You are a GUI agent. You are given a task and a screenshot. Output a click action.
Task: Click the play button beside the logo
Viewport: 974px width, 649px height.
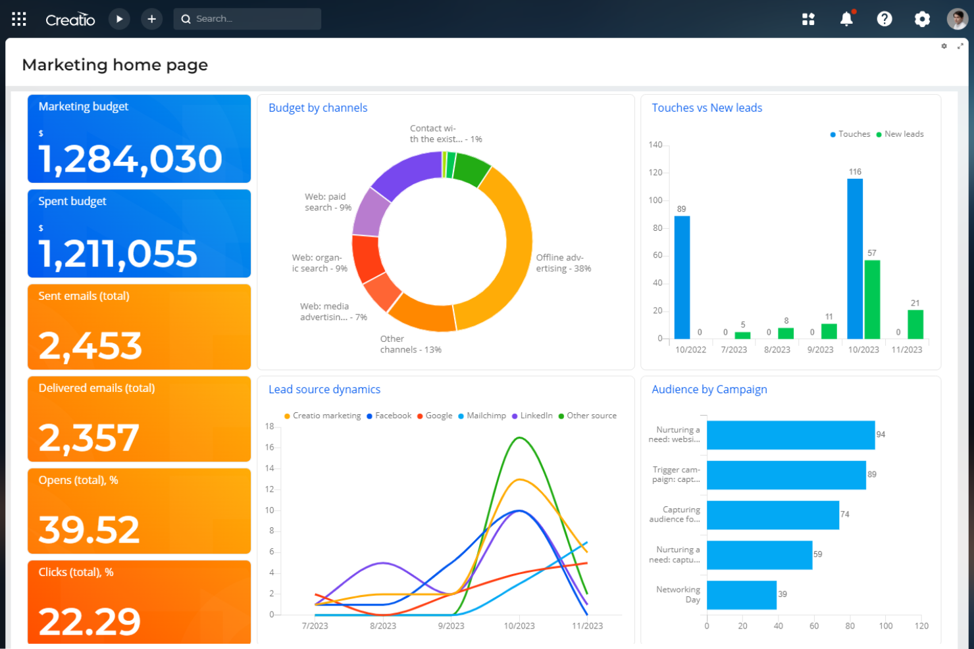(x=119, y=18)
